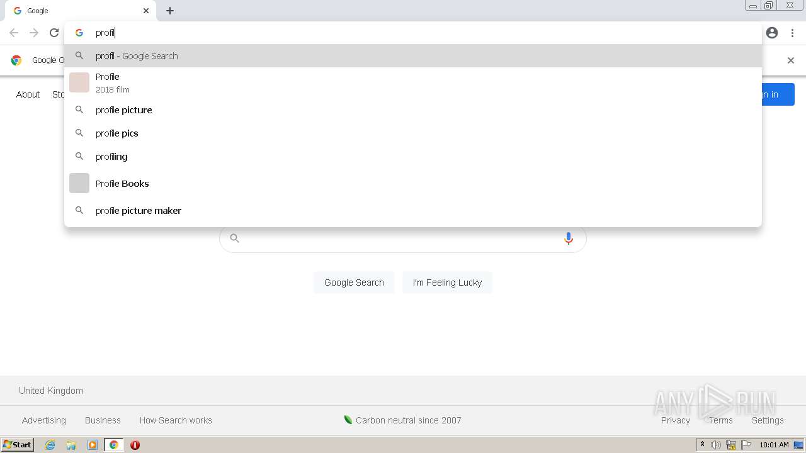Open the volume speaker tray icon
The width and height of the screenshot is (806, 453).
pos(716,445)
